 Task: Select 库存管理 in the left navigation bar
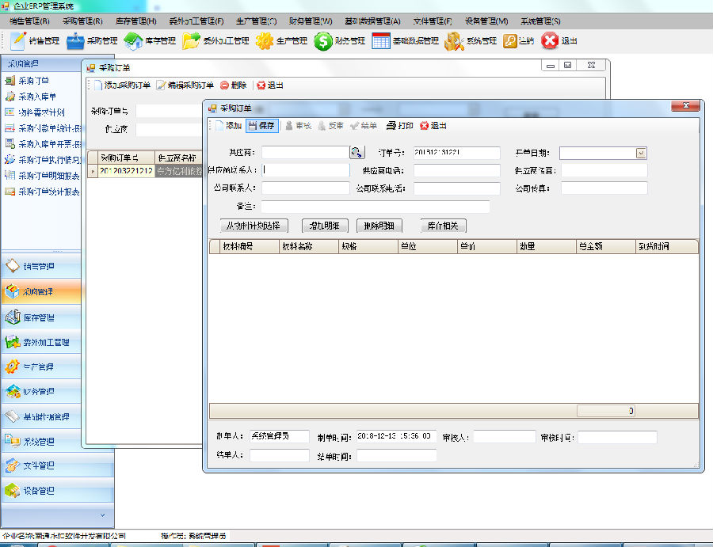(x=41, y=317)
